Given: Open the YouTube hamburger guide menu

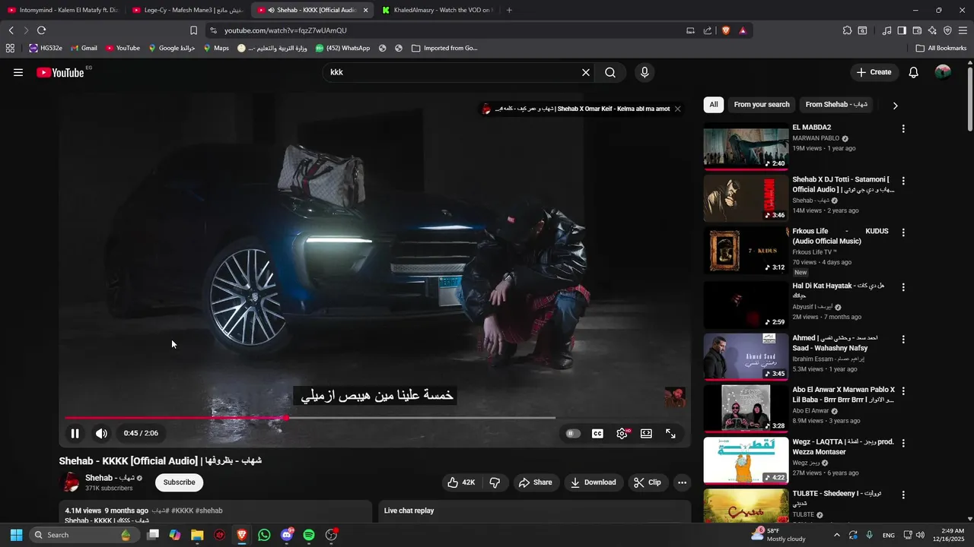Looking at the screenshot, I should tap(18, 72).
